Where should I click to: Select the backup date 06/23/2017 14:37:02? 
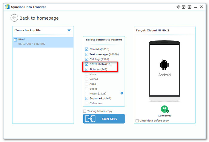point(32,44)
